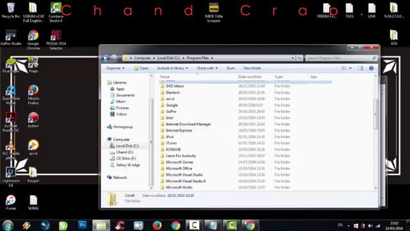The height and width of the screenshot is (231, 410).
Task: Open Photoshop from the taskbar
Action: 83,225
